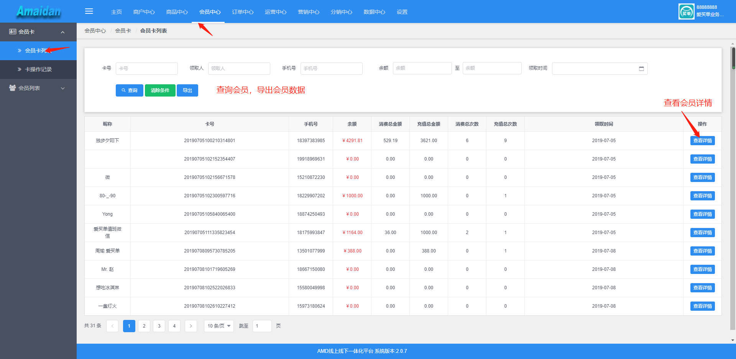Open the 运营中心 top menu

[276, 12]
